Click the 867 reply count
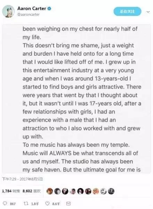This screenshot has height=209, width=153. point(13,204)
